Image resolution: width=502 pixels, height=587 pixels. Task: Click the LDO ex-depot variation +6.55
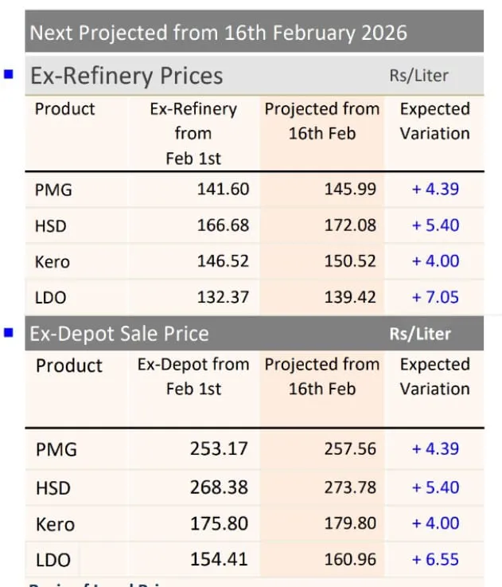(435, 560)
